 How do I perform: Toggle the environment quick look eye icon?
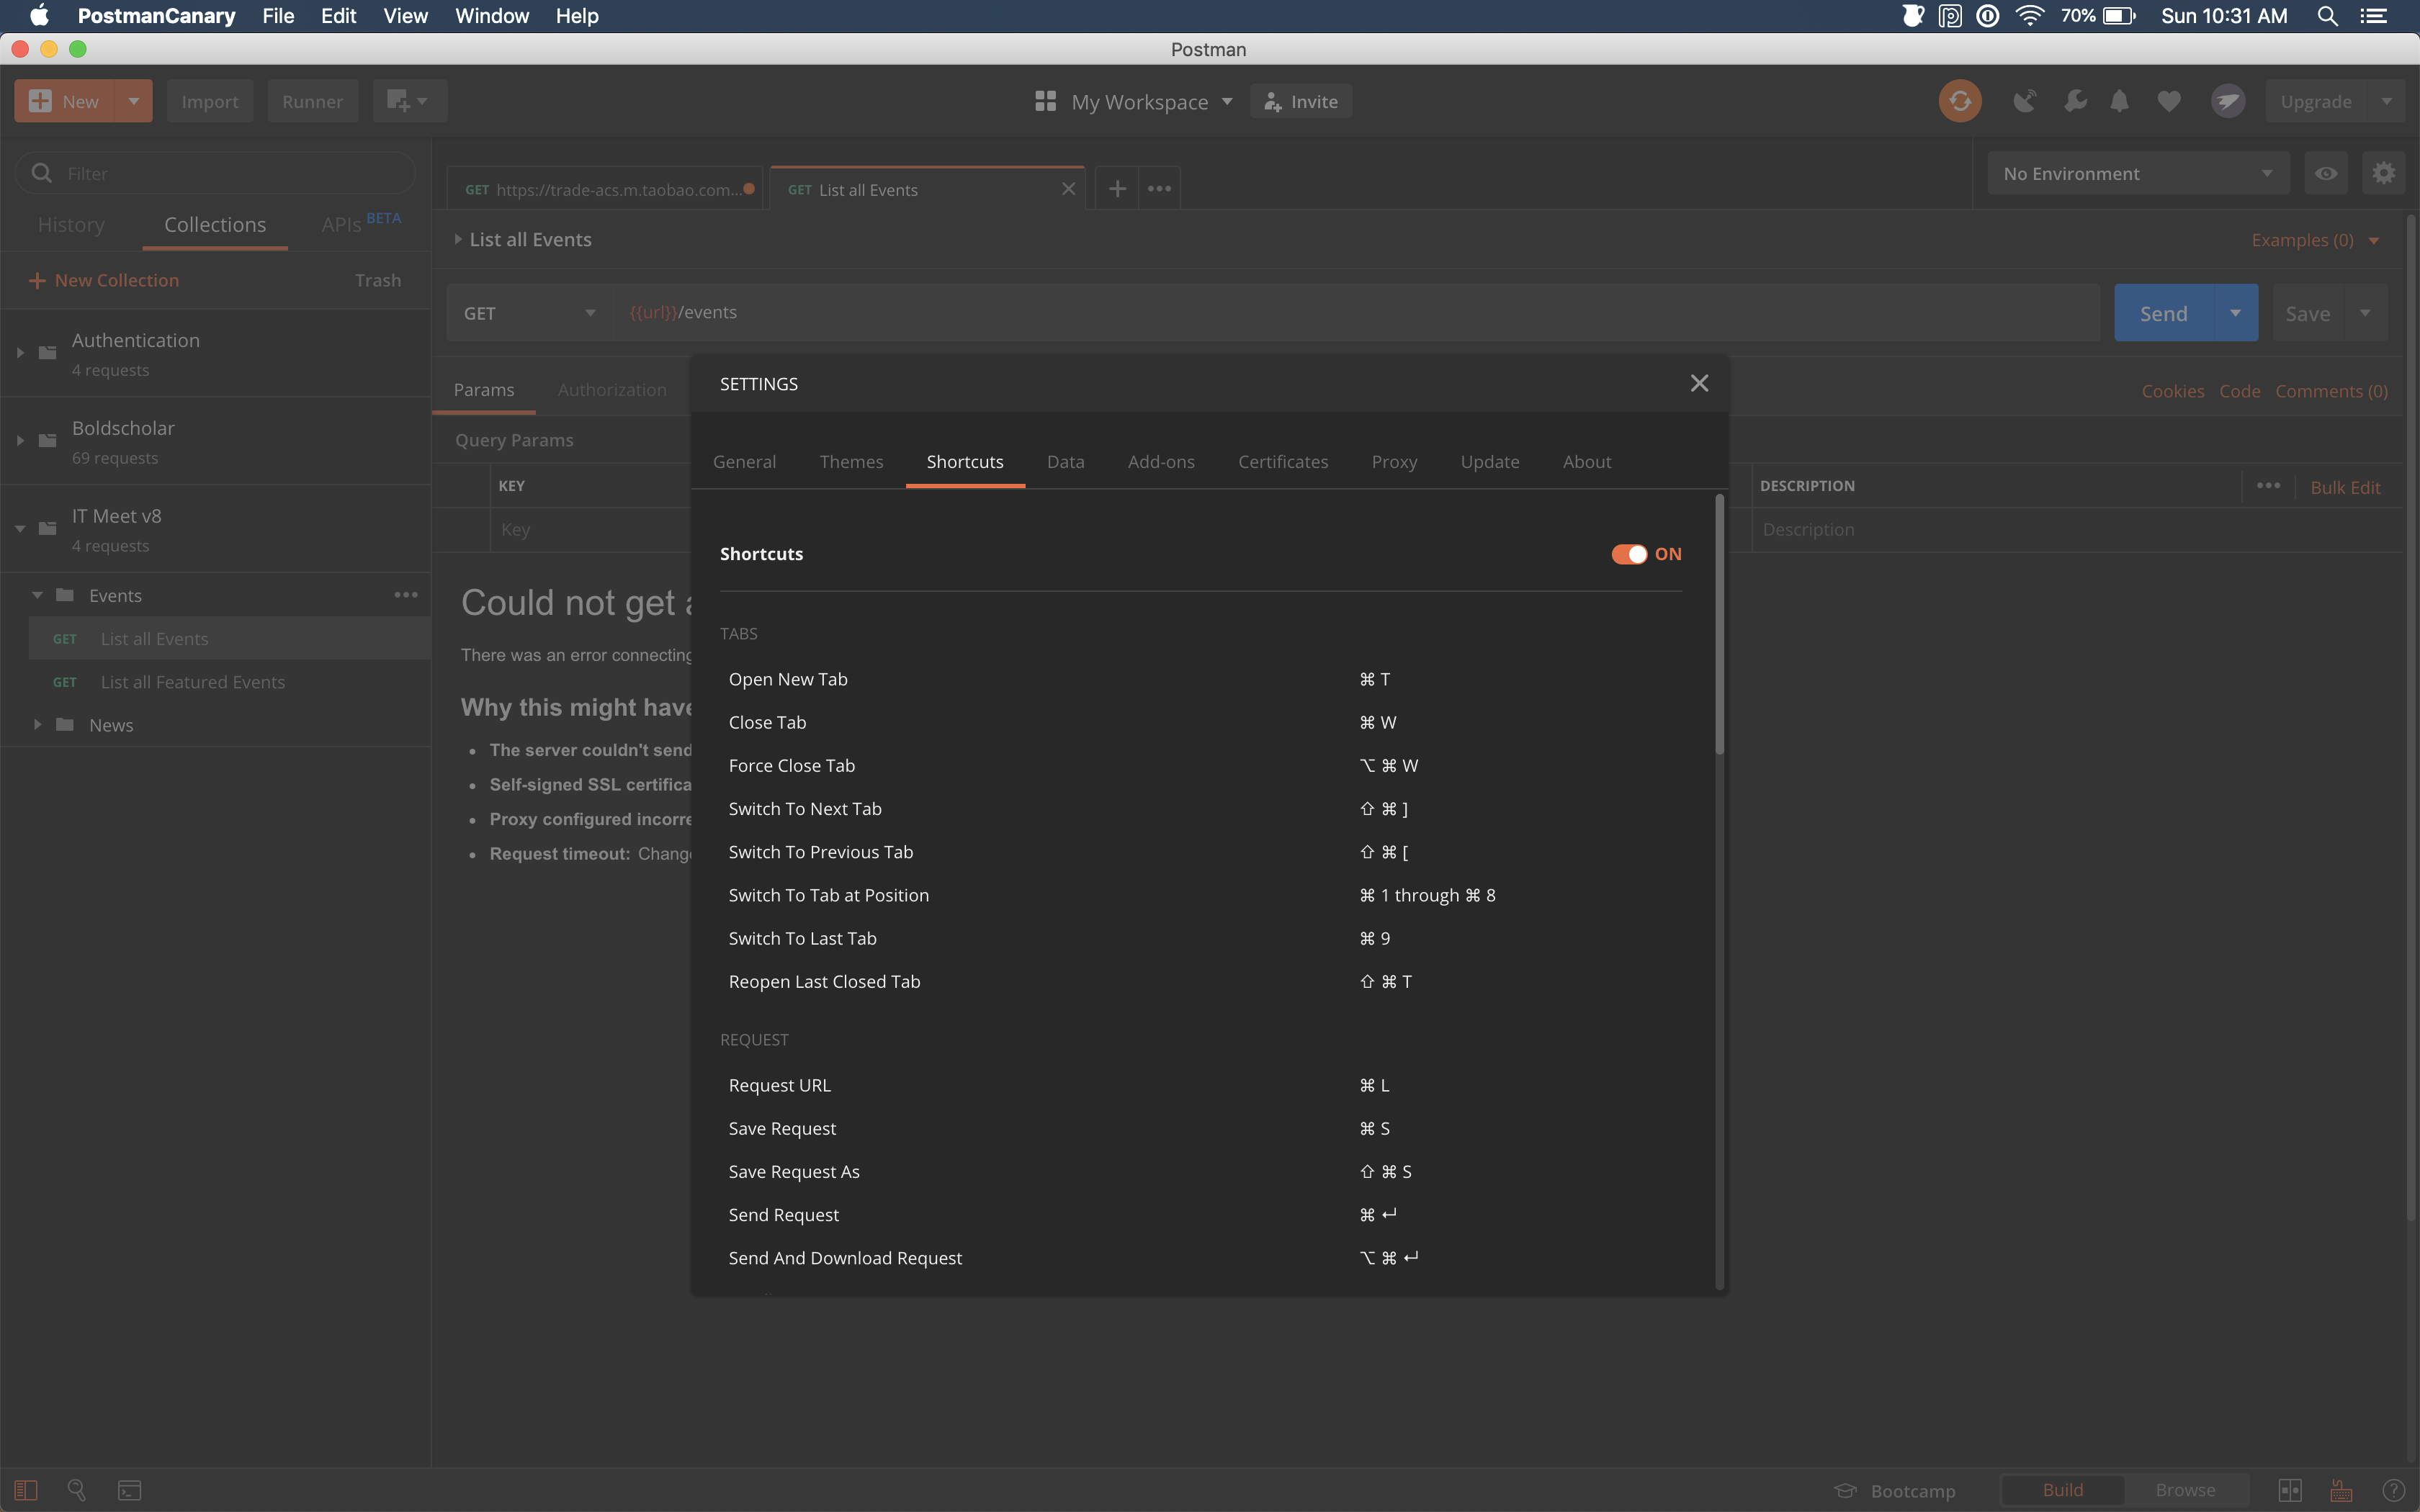pyautogui.click(x=2327, y=172)
